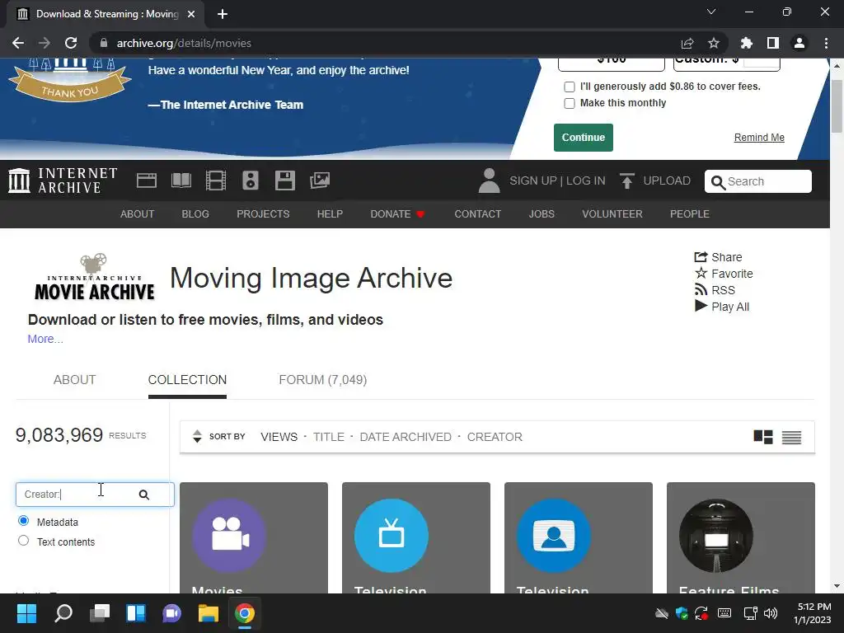
Task: Open the Video film strip icon
Action: 216,181
